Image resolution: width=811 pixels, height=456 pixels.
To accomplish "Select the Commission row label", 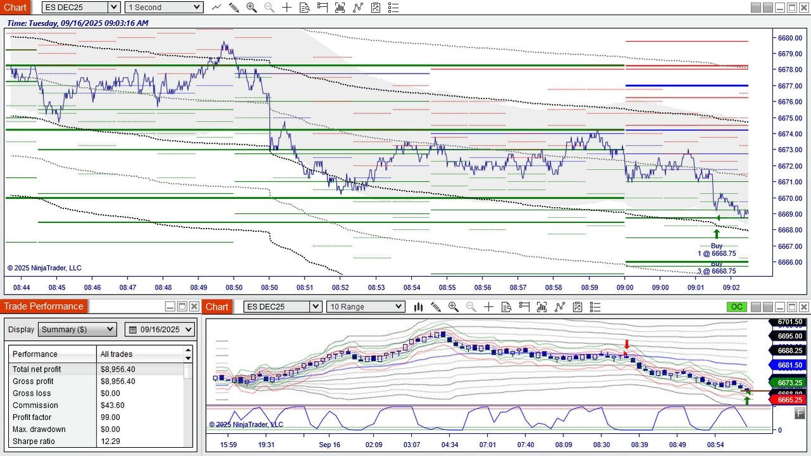I will pos(35,405).
